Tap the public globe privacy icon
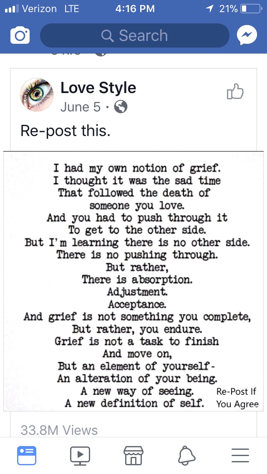Viewport: 267px width, 474px height. click(x=121, y=107)
